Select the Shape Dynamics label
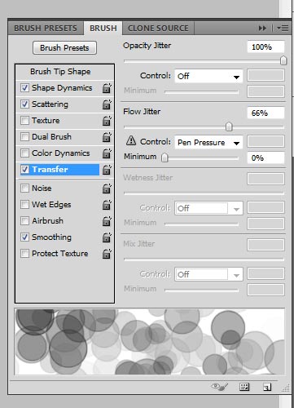The height and width of the screenshot is (408, 294). pyautogui.click(x=62, y=88)
